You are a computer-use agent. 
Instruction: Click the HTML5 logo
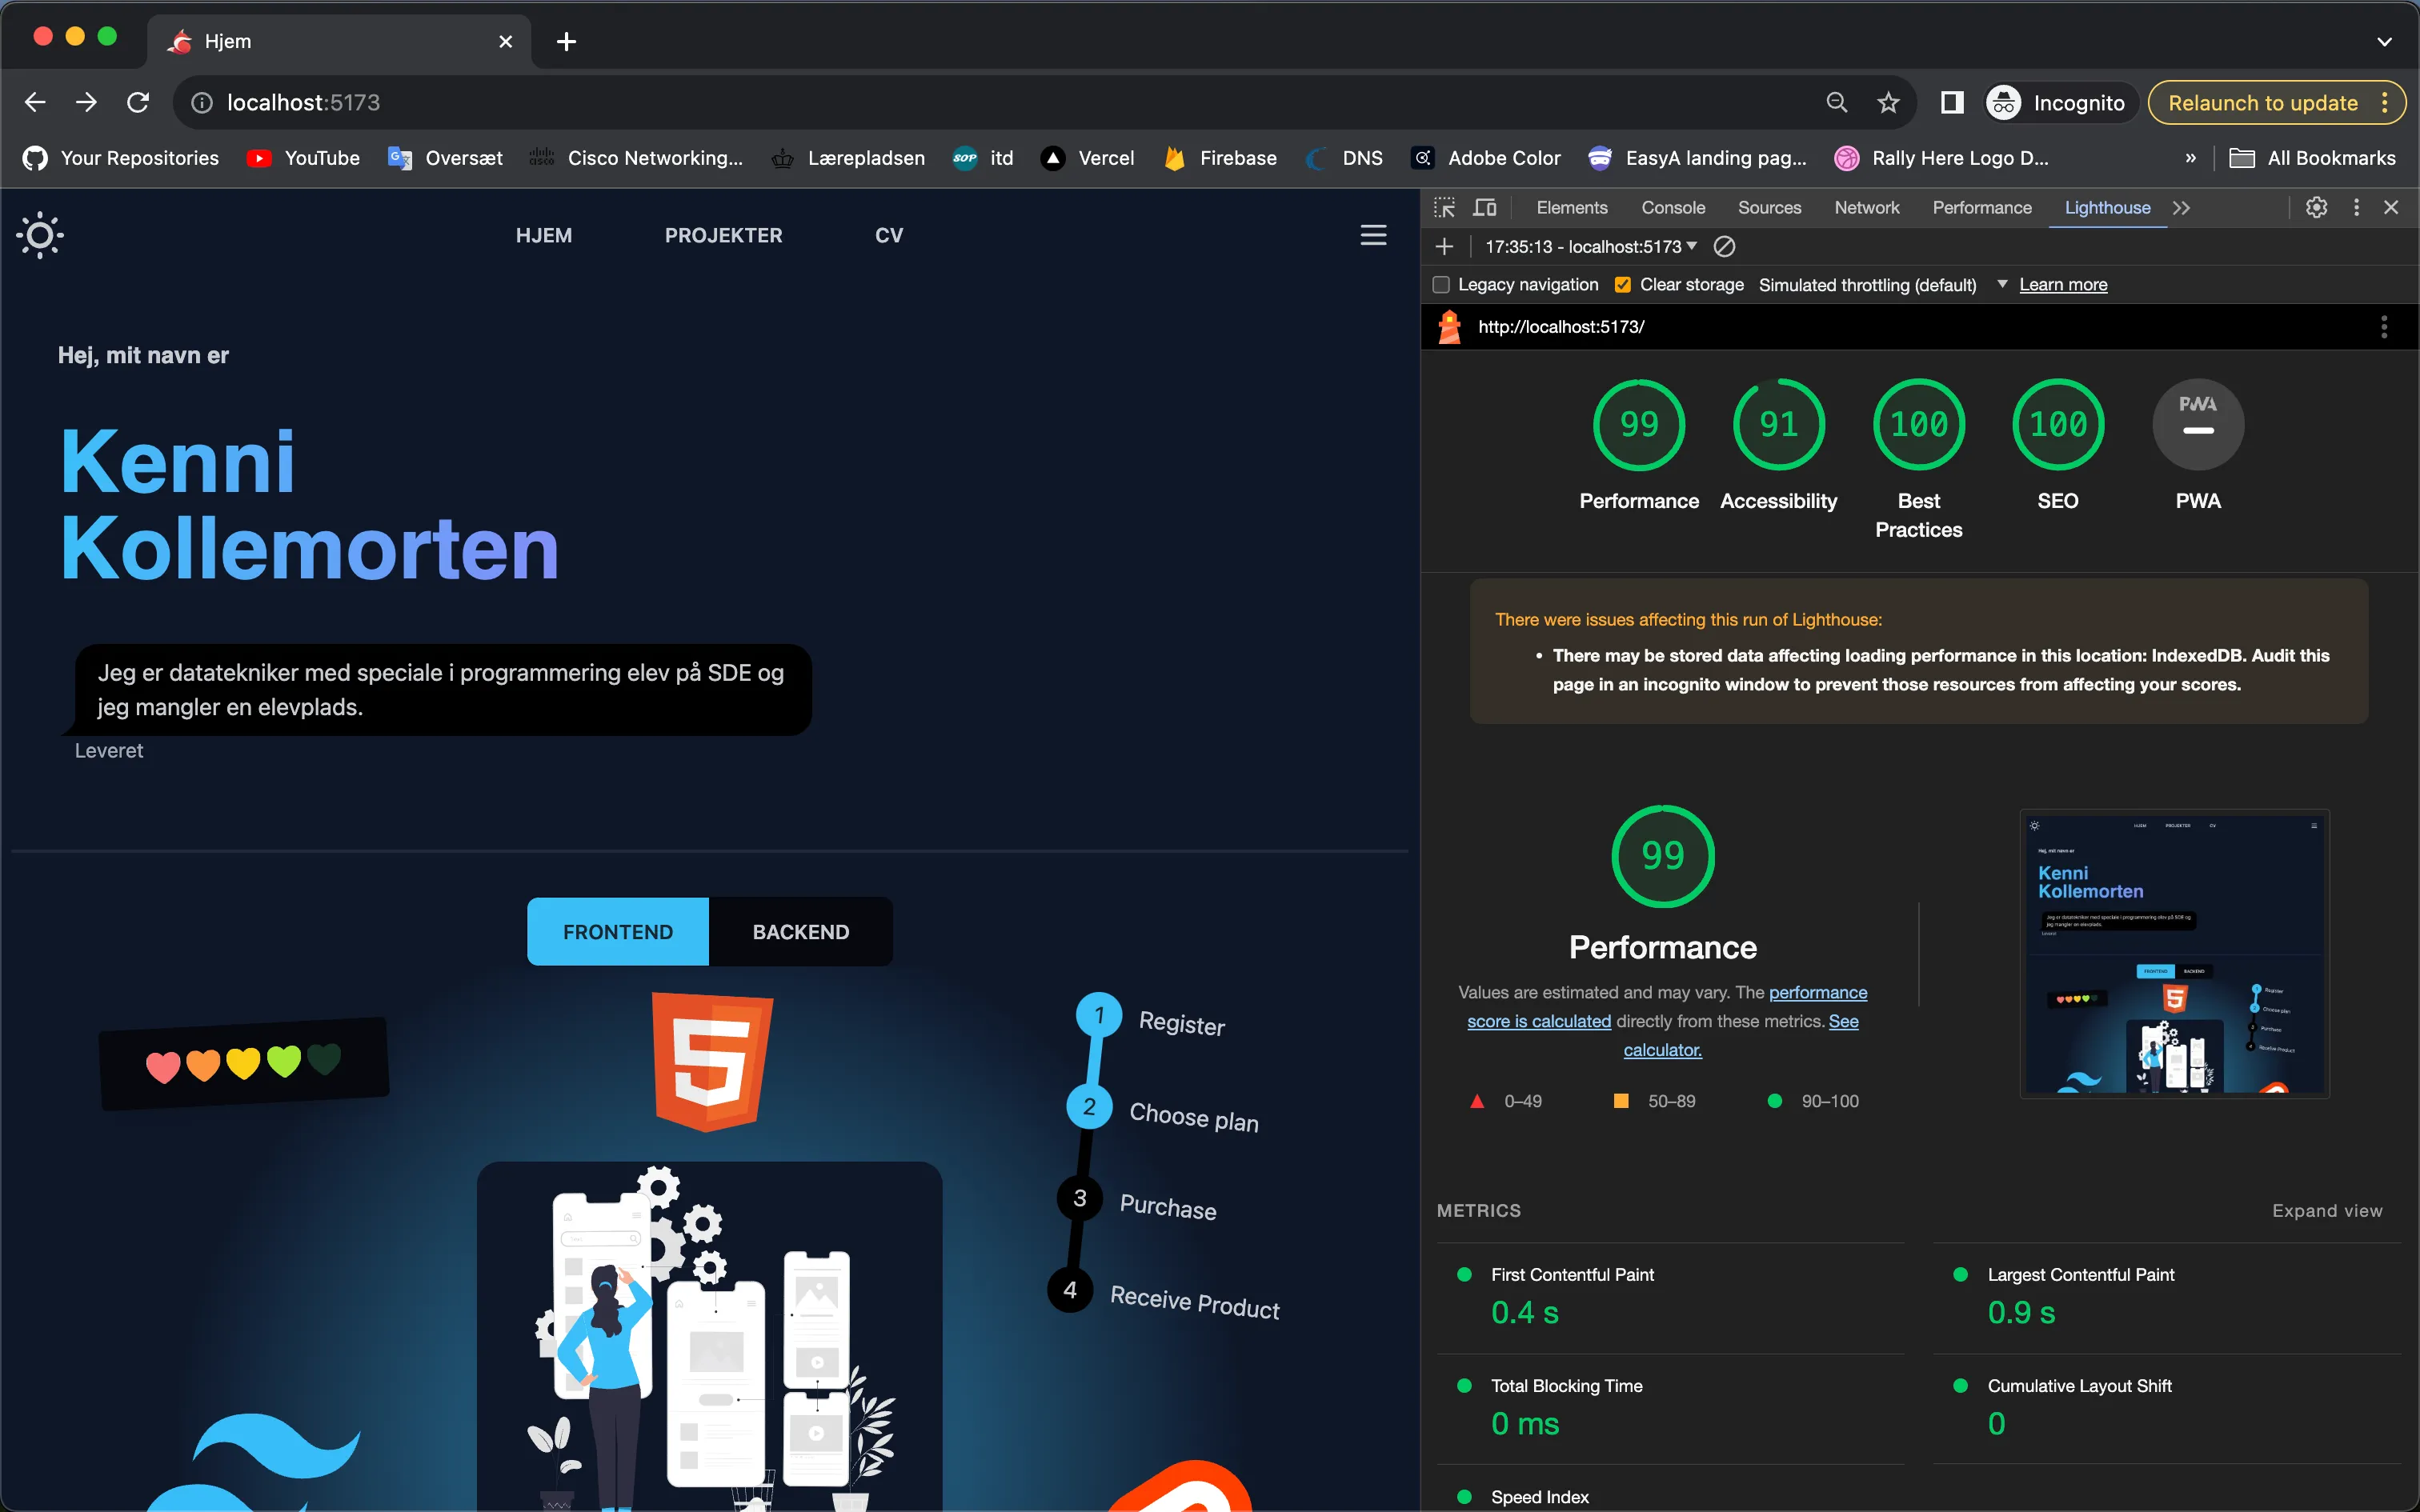(x=712, y=1061)
